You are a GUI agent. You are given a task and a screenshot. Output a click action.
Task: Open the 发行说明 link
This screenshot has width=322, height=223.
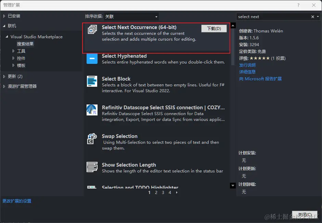tap(247, 65)
